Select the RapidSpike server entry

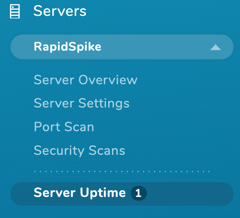click(122, 47)
